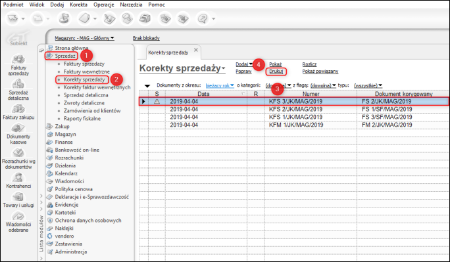Select Zakup module in the tree

pos(62,126)
